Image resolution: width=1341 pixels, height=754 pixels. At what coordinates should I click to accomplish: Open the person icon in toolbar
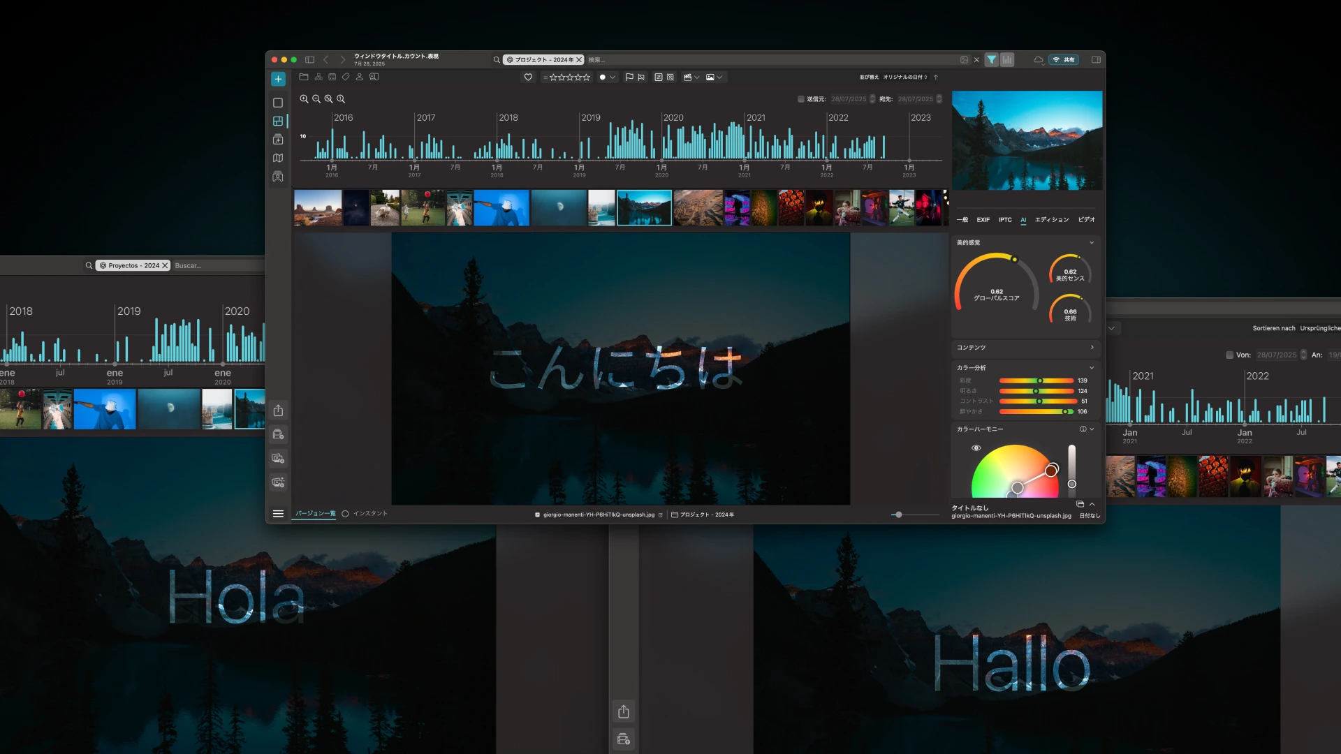(360, 77)
